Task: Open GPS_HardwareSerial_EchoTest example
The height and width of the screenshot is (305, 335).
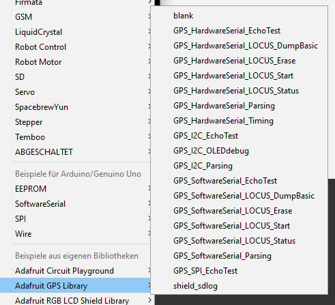Action: click(x=239, y=31)
